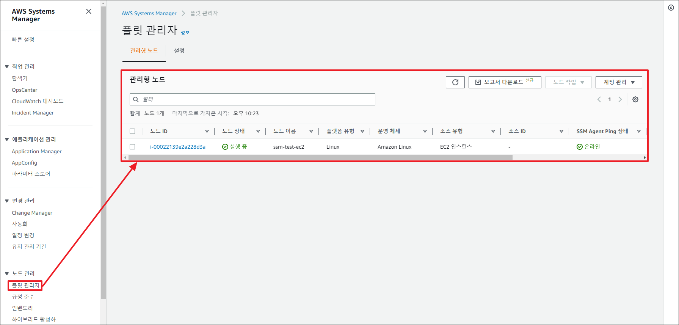Screen dimensions: 679x325
Task: Sort by 소스 ID column arrow
Action: click(x=561, y=131)
